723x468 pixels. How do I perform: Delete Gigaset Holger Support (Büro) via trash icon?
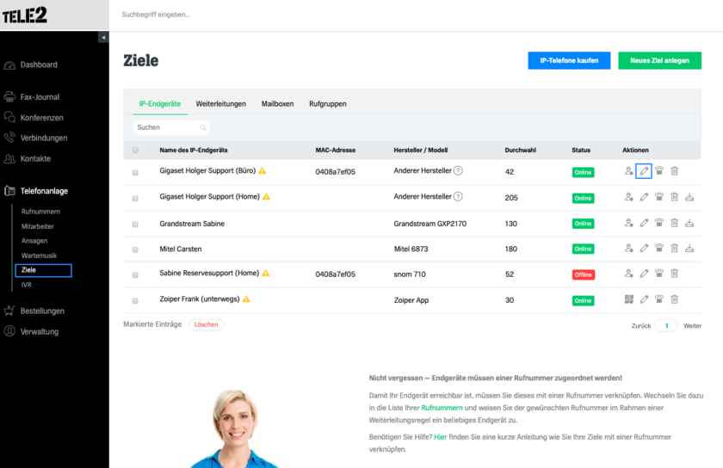coord(674,171)
